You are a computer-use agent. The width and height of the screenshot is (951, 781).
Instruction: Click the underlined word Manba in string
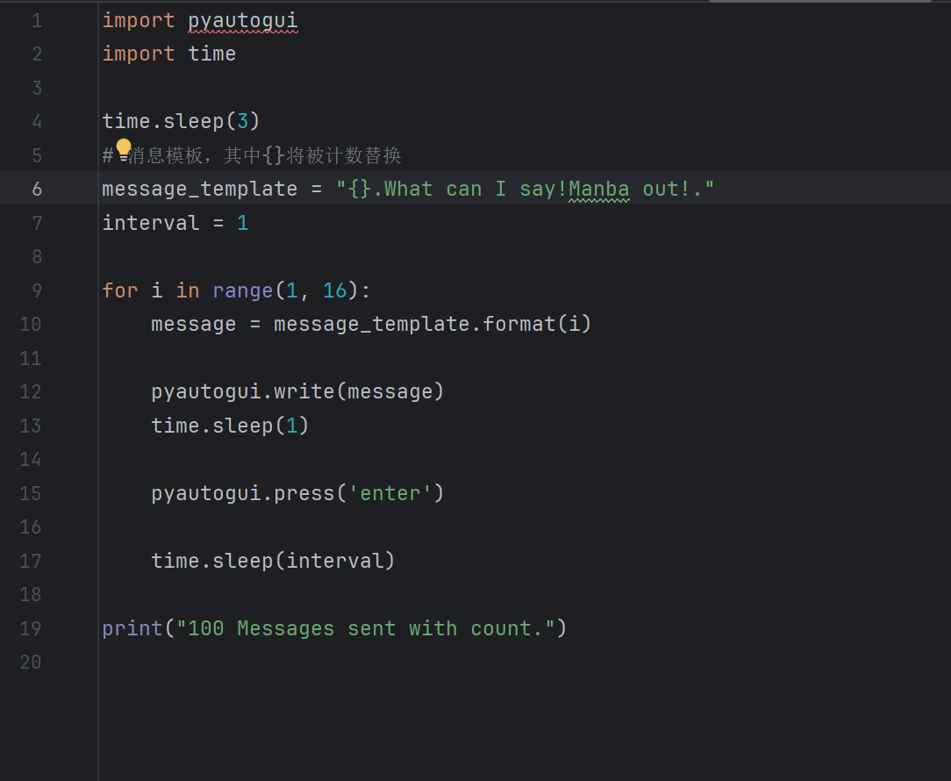click(x=598, y=189)
